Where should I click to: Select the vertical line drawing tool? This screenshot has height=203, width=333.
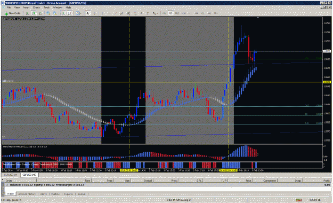(102, 13)
